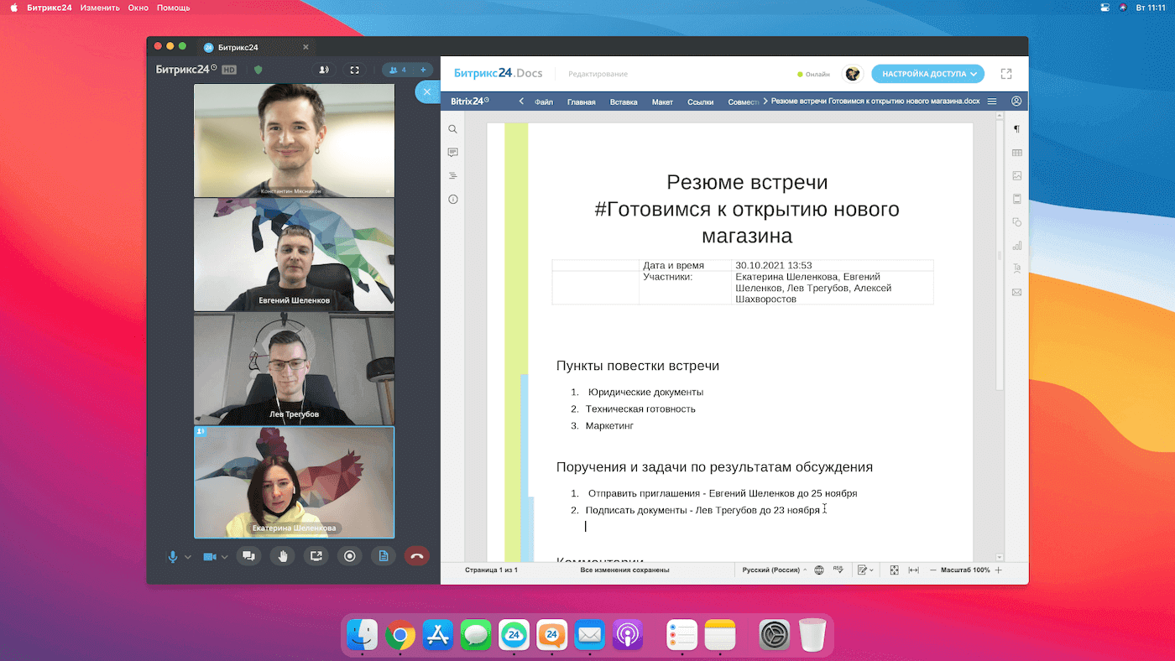Open the mail merge icon in the right sidebar
This screenshot has width=1175, height=661.
1016,292
